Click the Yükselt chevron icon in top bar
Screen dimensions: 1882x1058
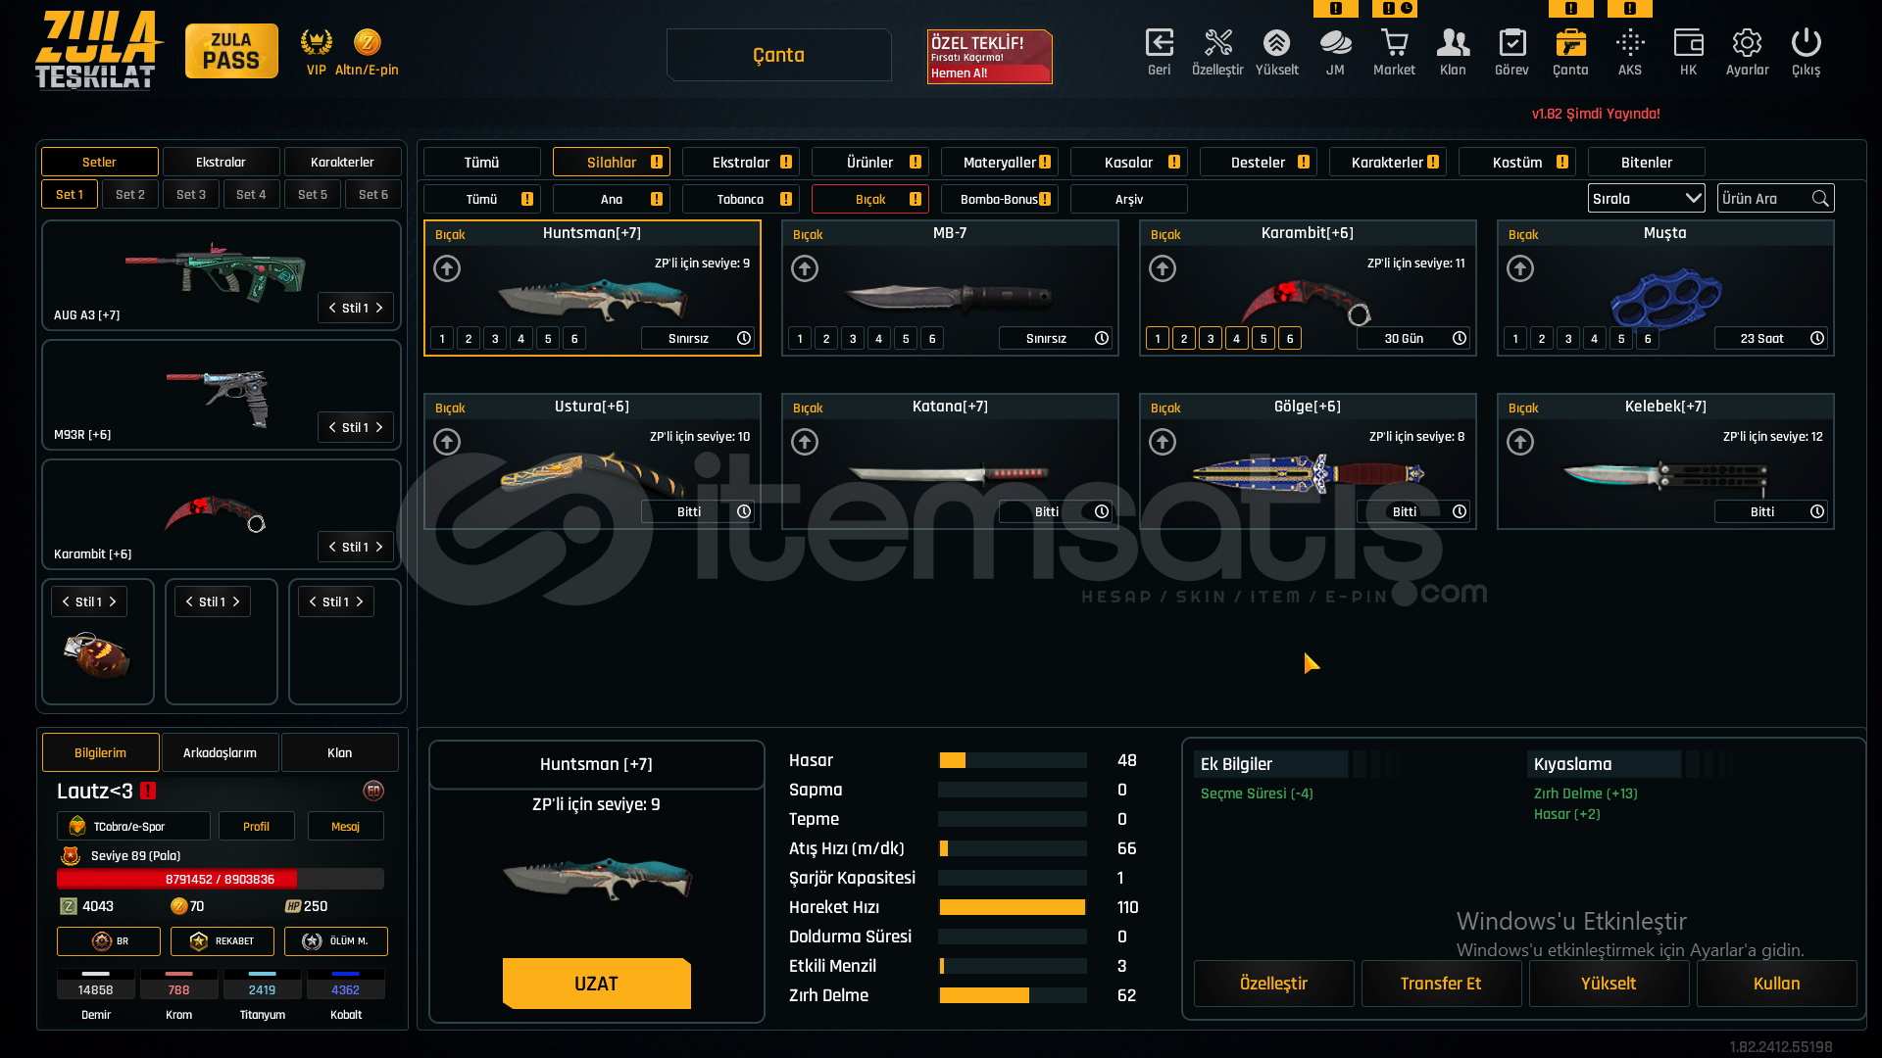coord(1276,43)
